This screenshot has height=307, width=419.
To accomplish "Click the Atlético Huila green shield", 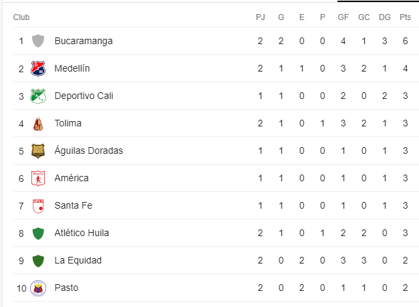I will click(x=38, y=233).
